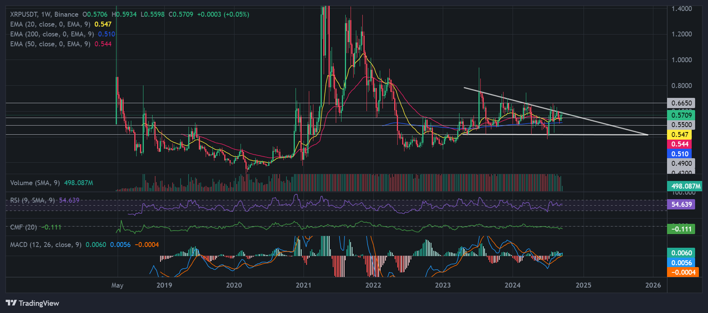Click the CMF (20) indicator legend
708x313 pixels.
tap(36, 227)
